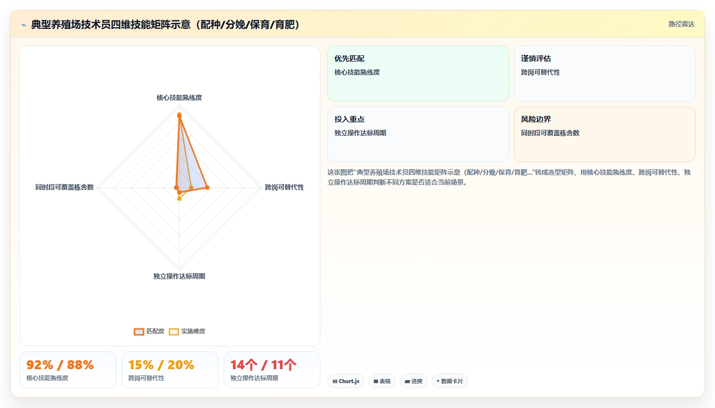Toggle the 匹配度 legend item
This screenshot has width=715, height=408.
click(149, 331)
